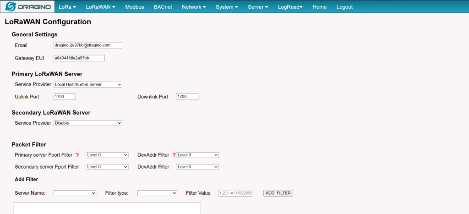Click the red question mark beside DevAddr Filter
Image resolution: width=469 pixels, height=214 pixels.
(x=174, y=155)
